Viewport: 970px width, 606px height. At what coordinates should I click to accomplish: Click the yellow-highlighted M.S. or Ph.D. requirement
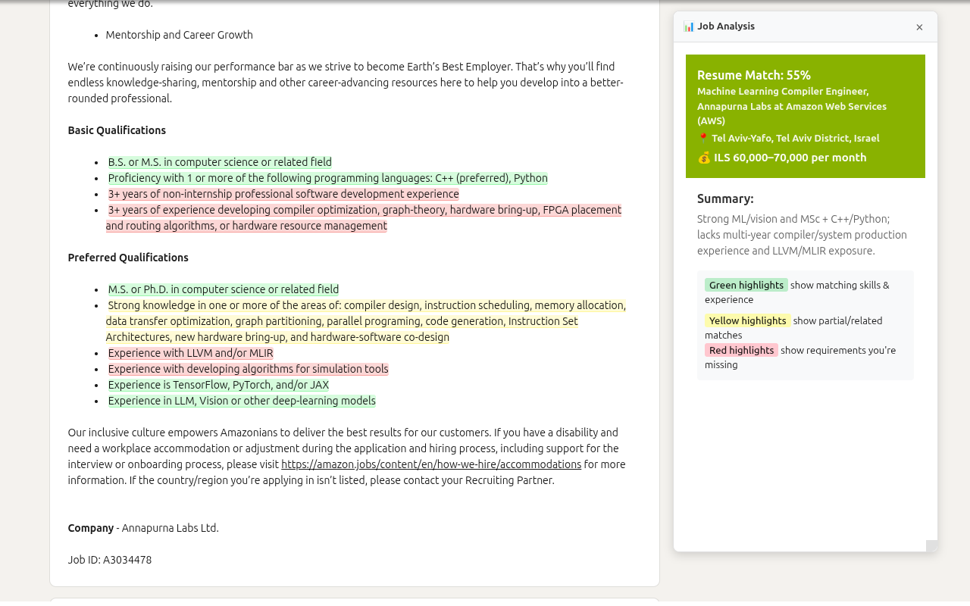pos(223,289)
